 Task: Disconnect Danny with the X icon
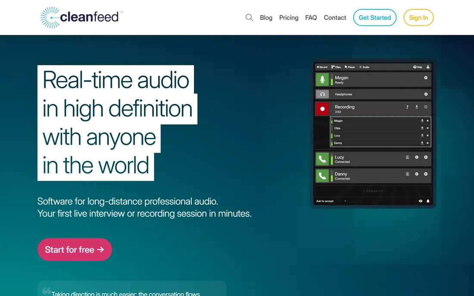(x=426, y=174)
